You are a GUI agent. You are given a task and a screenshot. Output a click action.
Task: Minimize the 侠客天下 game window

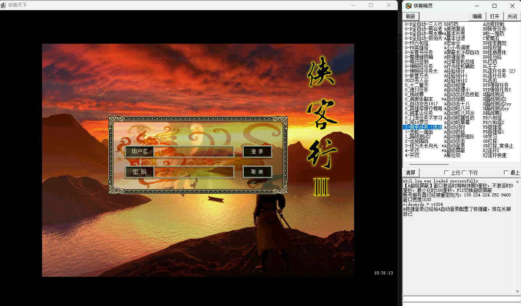[353, 5]
